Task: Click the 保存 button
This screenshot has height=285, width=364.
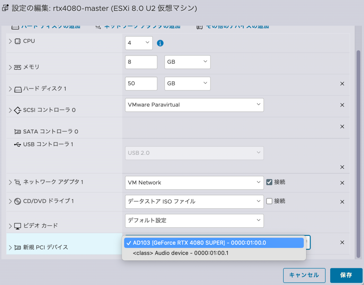Action: [346, 275]
